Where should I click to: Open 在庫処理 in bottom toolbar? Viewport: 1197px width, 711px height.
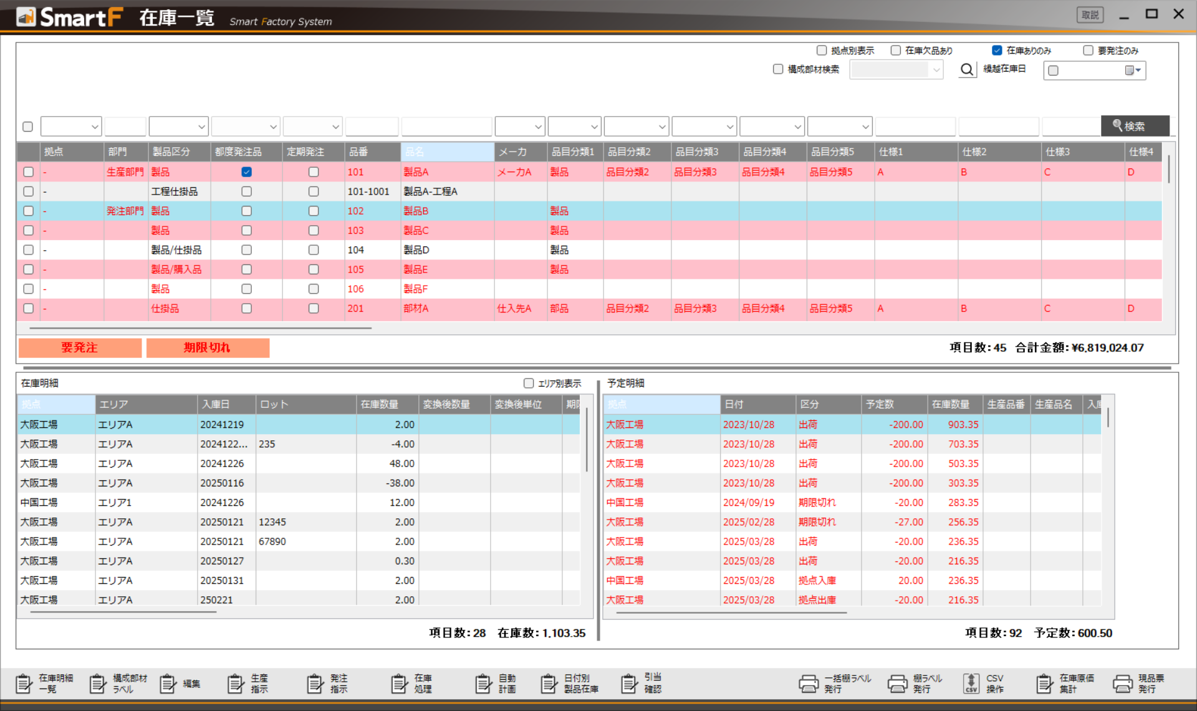[x=400, y=684]
